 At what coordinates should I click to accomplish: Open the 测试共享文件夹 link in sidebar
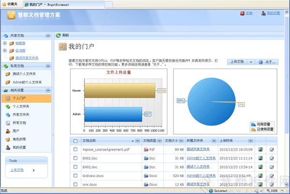(x=27, y=57)
